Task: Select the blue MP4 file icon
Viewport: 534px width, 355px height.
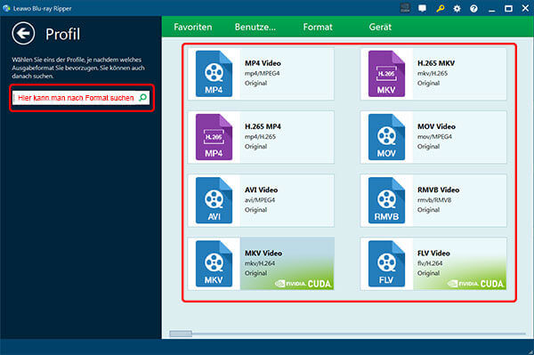Action: pos(214,74)
